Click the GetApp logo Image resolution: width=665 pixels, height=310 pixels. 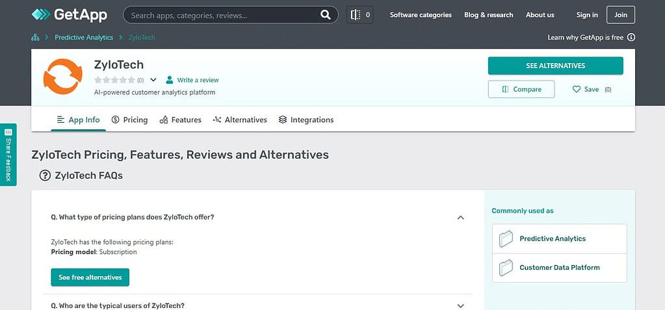[x=69, y=15]
